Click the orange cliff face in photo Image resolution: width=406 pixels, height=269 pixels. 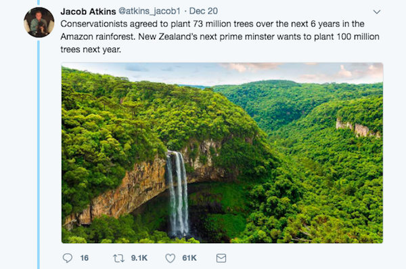pyautogui.click(x=122, y=192)
